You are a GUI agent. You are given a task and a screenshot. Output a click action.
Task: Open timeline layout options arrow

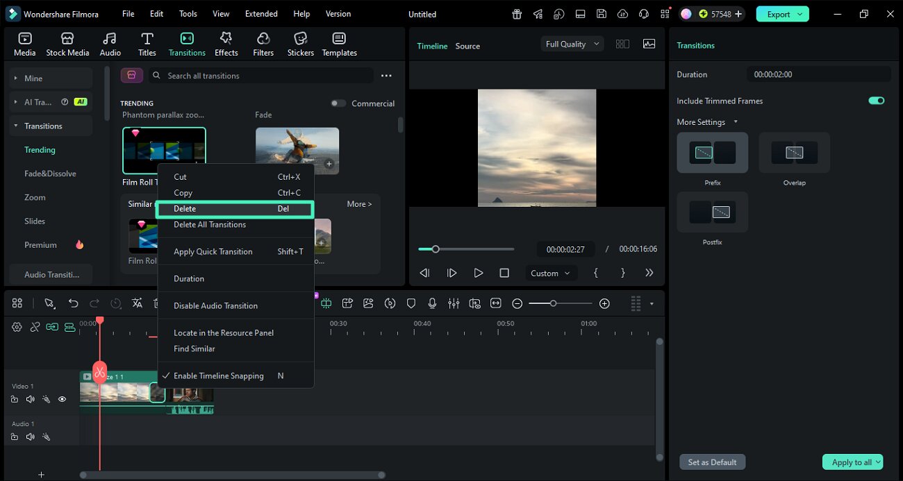[652, 303]
